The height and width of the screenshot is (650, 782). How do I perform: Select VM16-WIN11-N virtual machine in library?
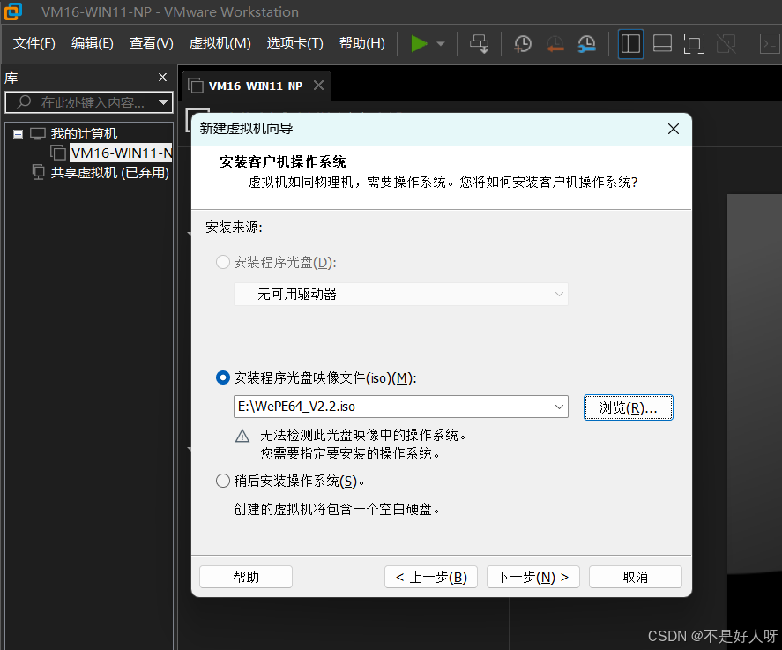click(121, 153)
